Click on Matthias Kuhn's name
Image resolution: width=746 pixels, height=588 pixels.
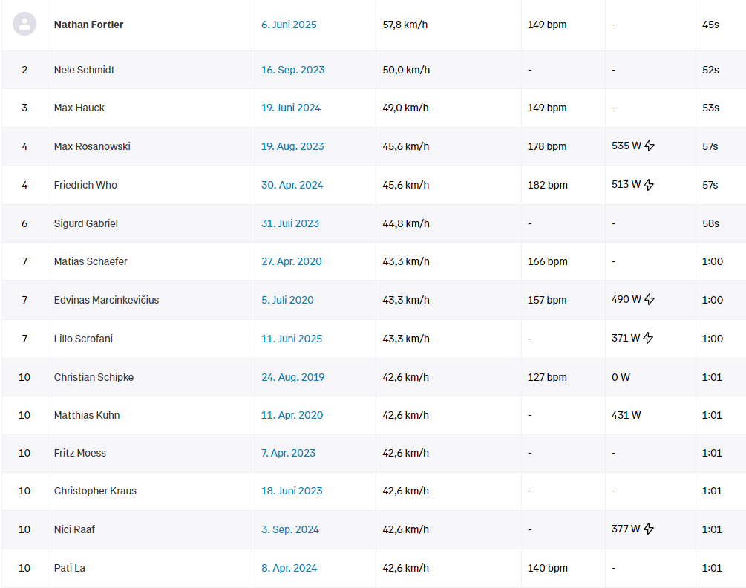pyautogui.click(x=87, y=415)
